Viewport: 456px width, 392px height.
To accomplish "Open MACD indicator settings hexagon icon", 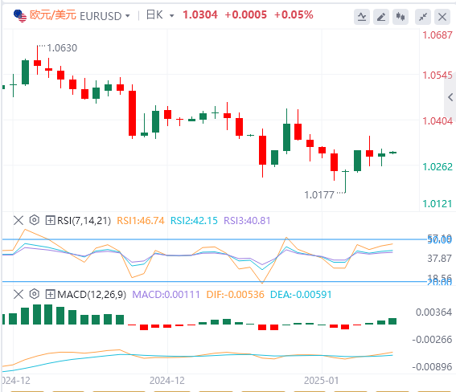I will point(35,294).
